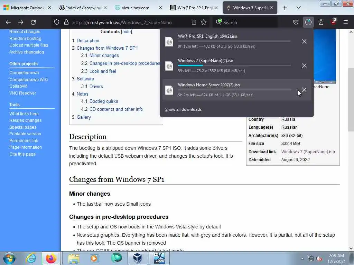
Task: Go back to previous page
Action: [8, 22]
